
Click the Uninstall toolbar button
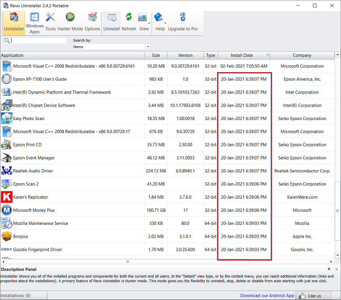point(111,22)
